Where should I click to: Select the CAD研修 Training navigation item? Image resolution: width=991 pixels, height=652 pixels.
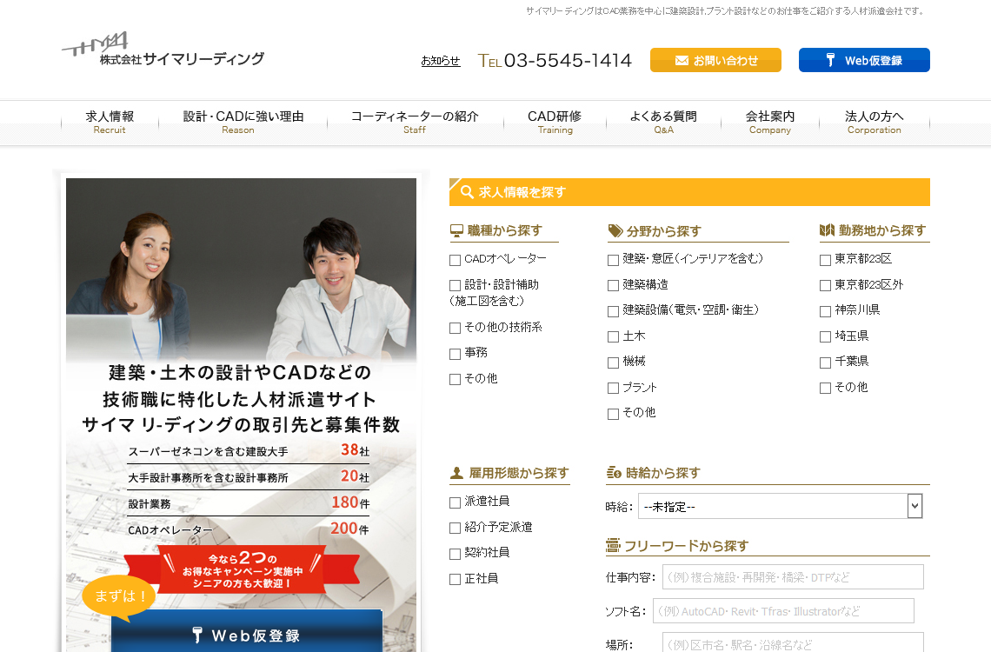click(554, 121)
